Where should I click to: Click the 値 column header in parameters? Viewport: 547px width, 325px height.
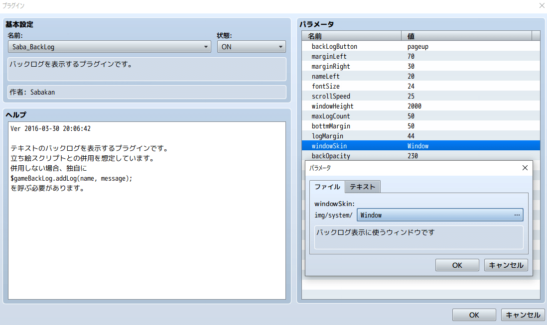[x=466, y=36]
